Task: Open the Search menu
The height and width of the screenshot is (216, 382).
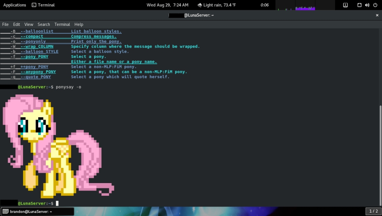Action: pos(44,24)
